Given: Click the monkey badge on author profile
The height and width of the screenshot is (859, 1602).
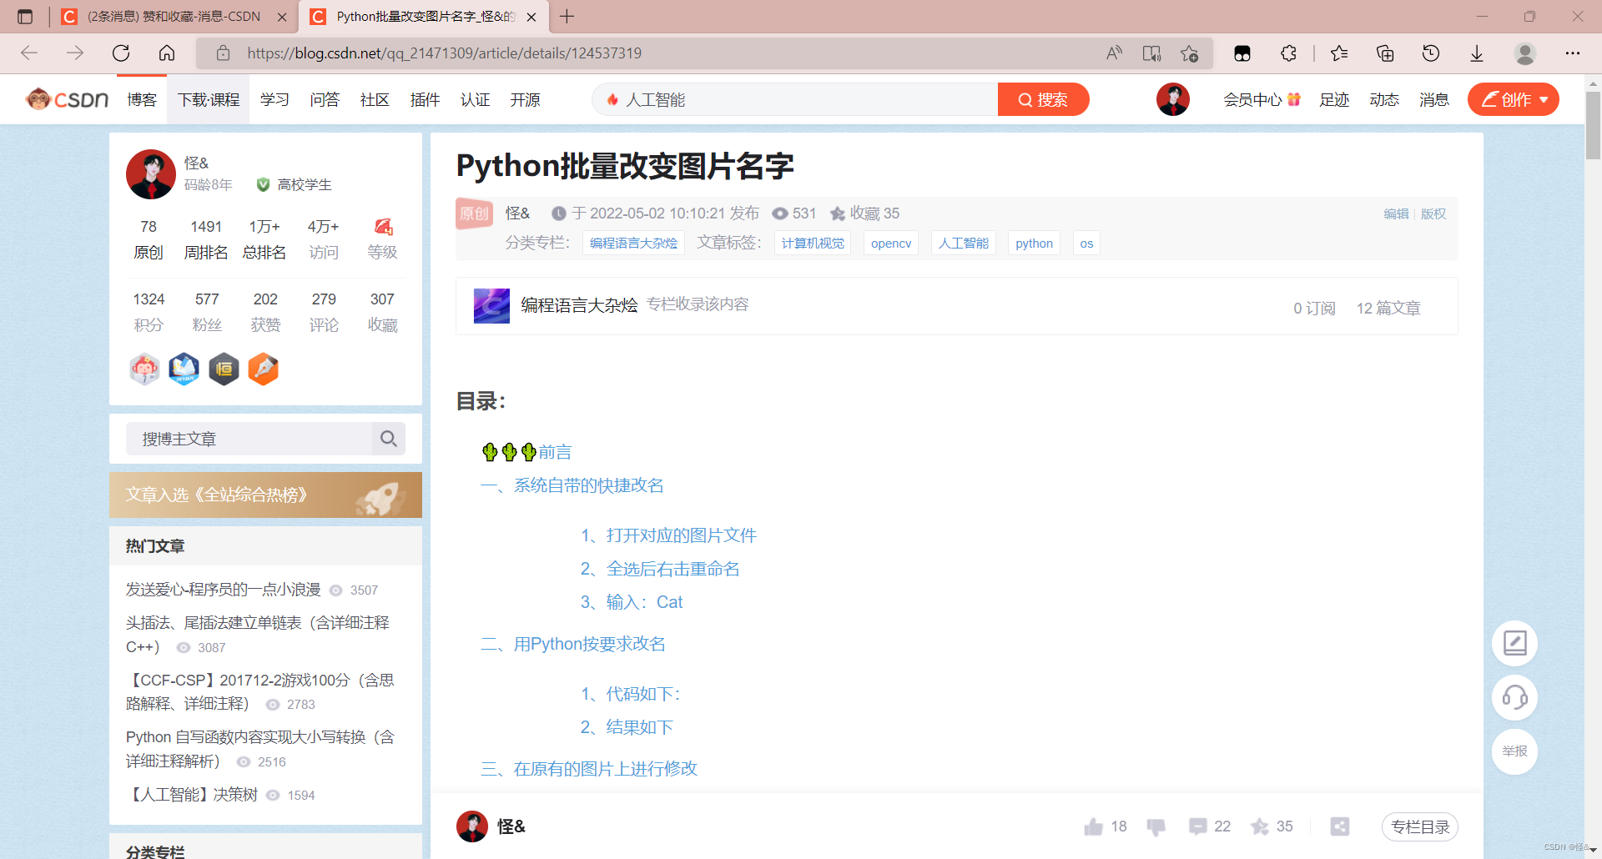Looking at the screenshot, I should pos(144,369).
